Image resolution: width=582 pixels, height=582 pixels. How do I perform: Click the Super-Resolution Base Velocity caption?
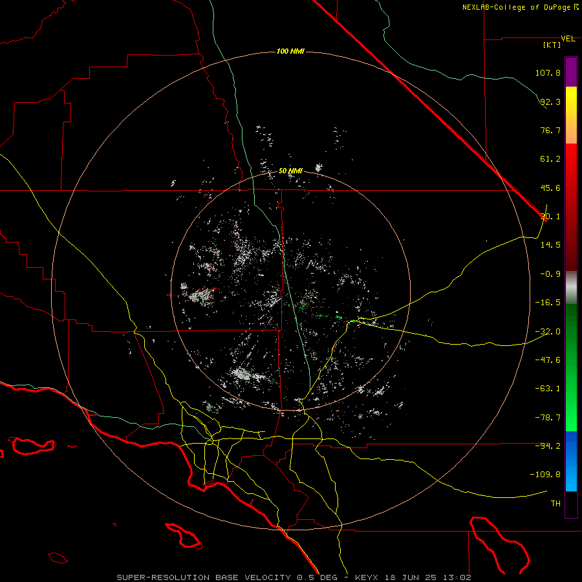294,577
